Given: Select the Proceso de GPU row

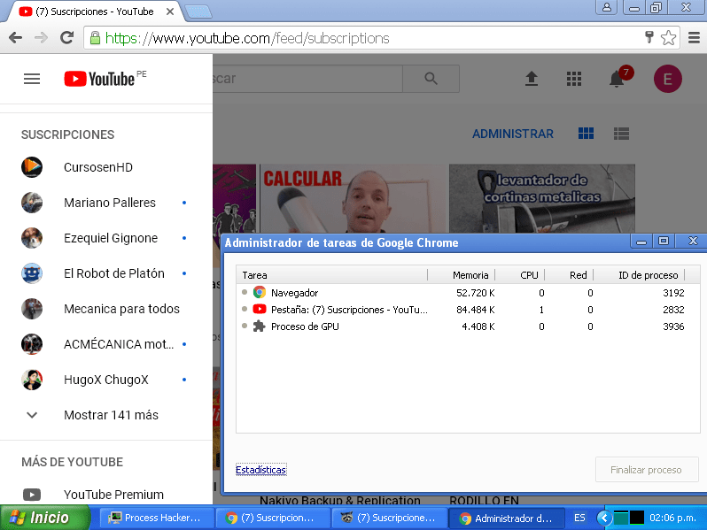Looking at the screenshot, I should click(468, 326).
